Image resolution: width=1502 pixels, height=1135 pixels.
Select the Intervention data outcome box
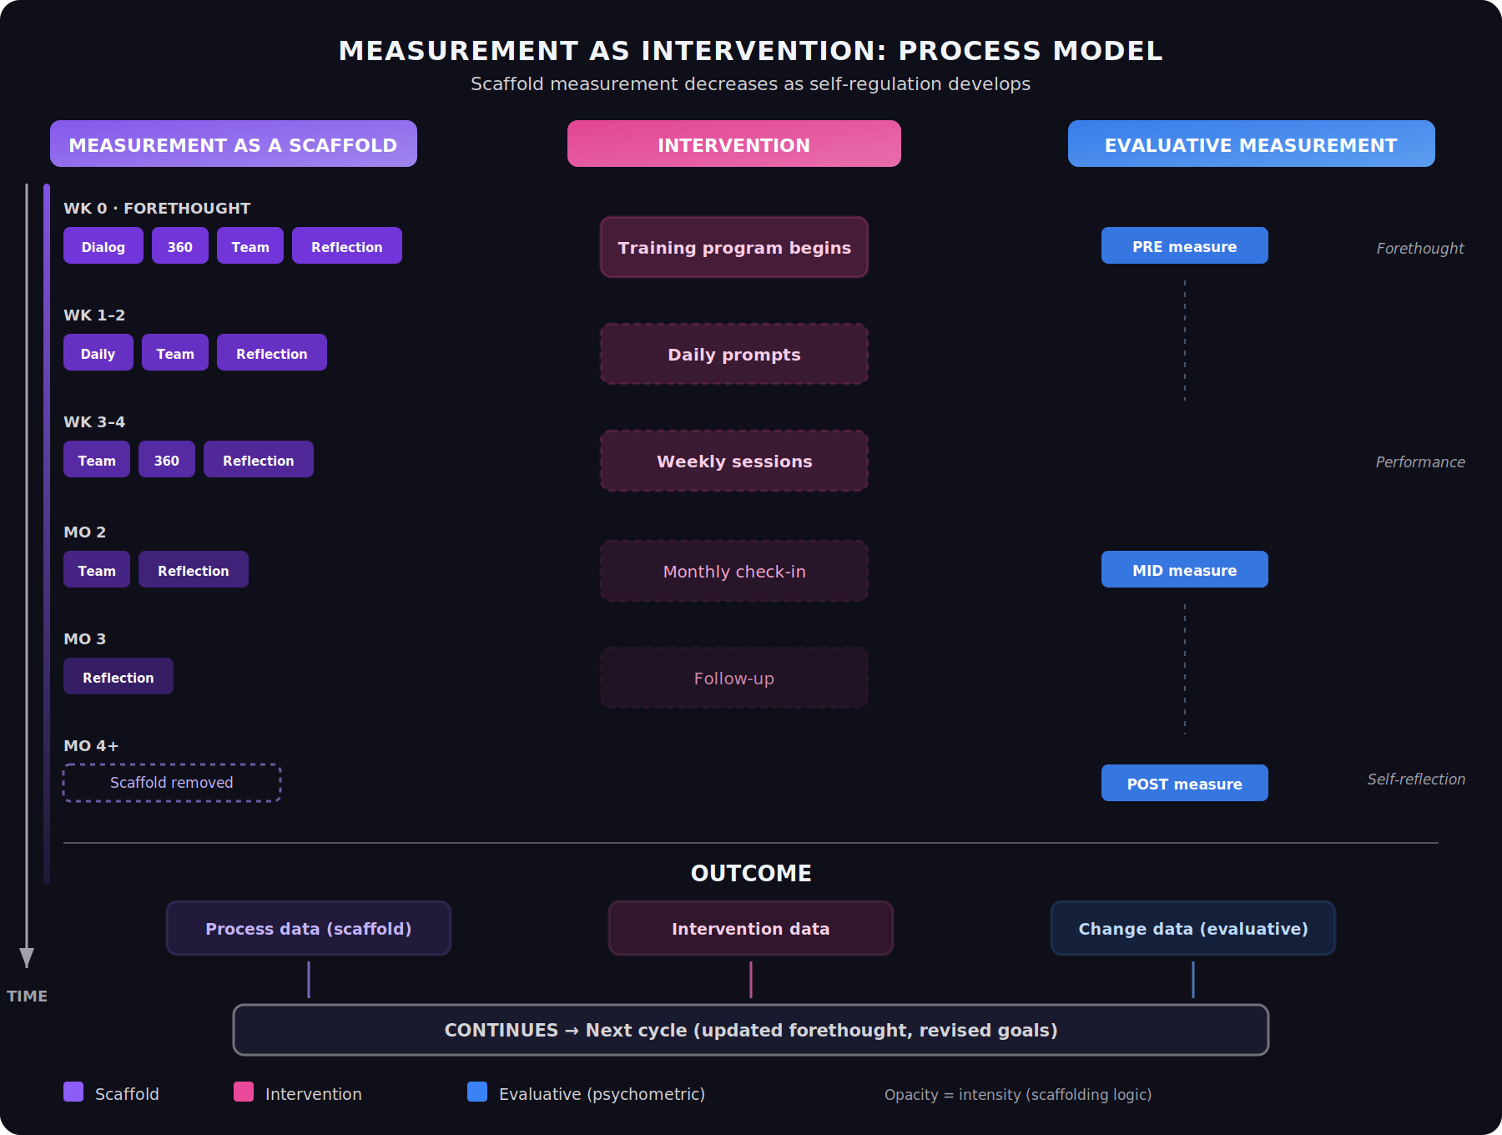tap(751, 928)
